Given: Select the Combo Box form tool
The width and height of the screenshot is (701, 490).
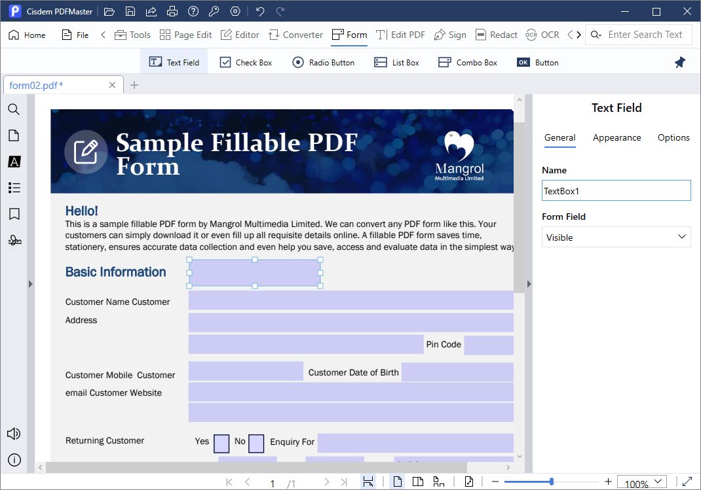Looking at the screenshot, I should (468, 61).
